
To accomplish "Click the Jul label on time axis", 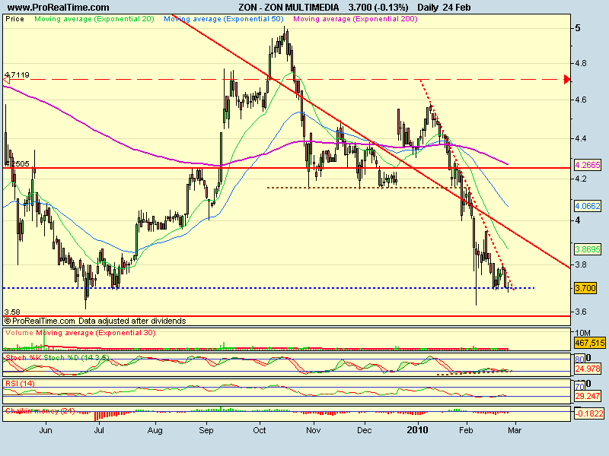I will click(100, 430).
